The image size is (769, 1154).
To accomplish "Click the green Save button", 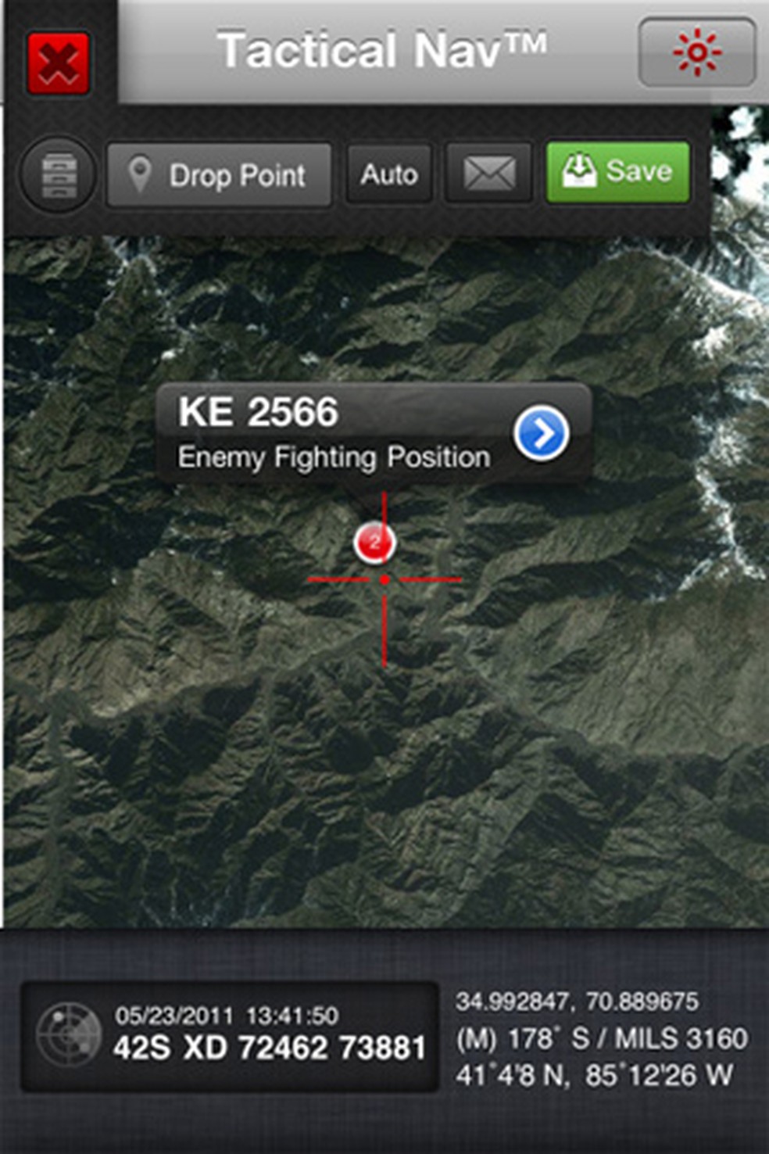I will (x=617, y=172).
